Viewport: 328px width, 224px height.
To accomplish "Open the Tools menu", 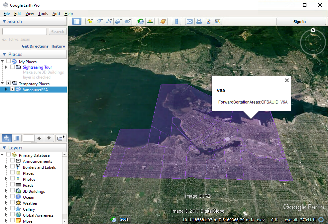I will [43, 14].
